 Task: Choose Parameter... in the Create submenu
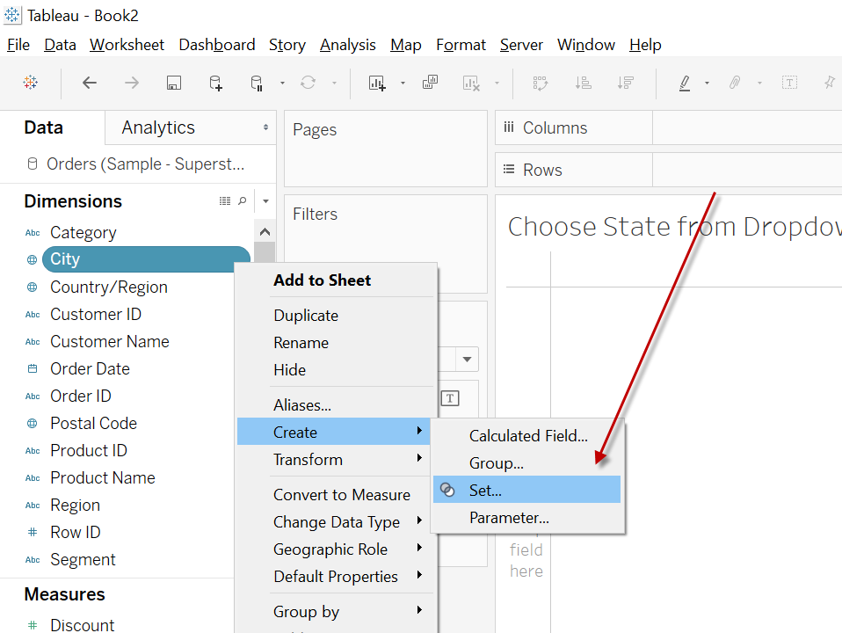pyautogui.click(x=526, y=518)
